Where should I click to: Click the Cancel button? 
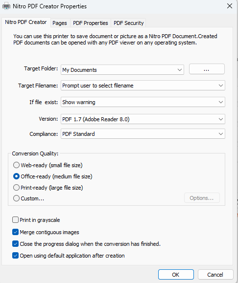(215, 275)
